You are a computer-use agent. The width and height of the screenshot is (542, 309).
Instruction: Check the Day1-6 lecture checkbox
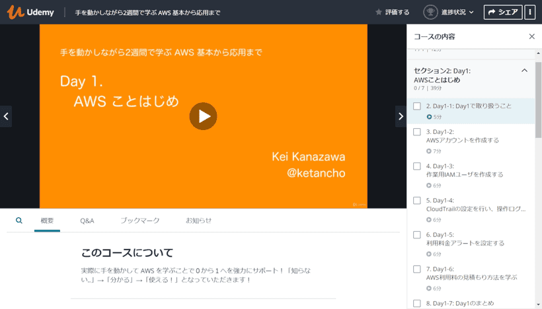pos(417,269)
